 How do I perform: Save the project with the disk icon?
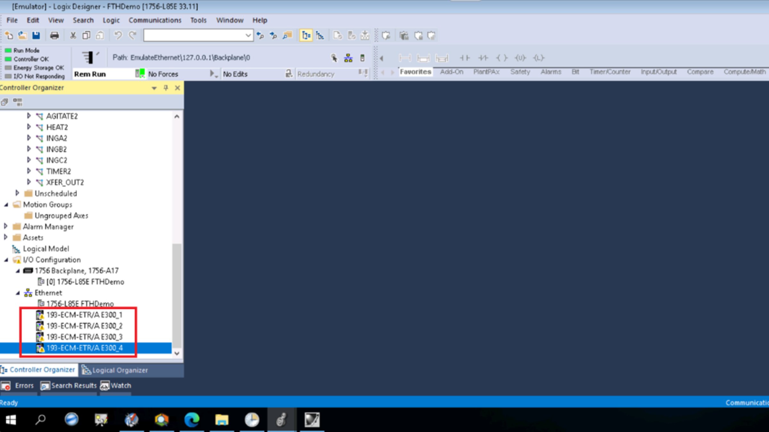pyautogui.click(x=36, y=35)
